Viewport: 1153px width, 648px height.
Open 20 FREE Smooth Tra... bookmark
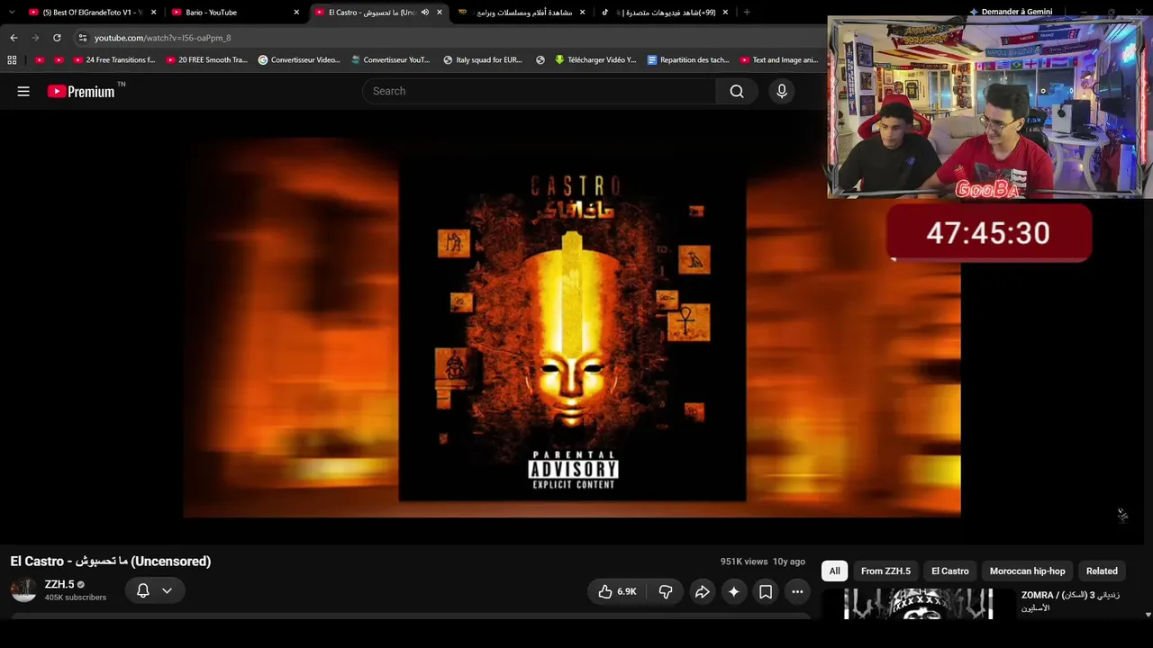click(207, 60)
